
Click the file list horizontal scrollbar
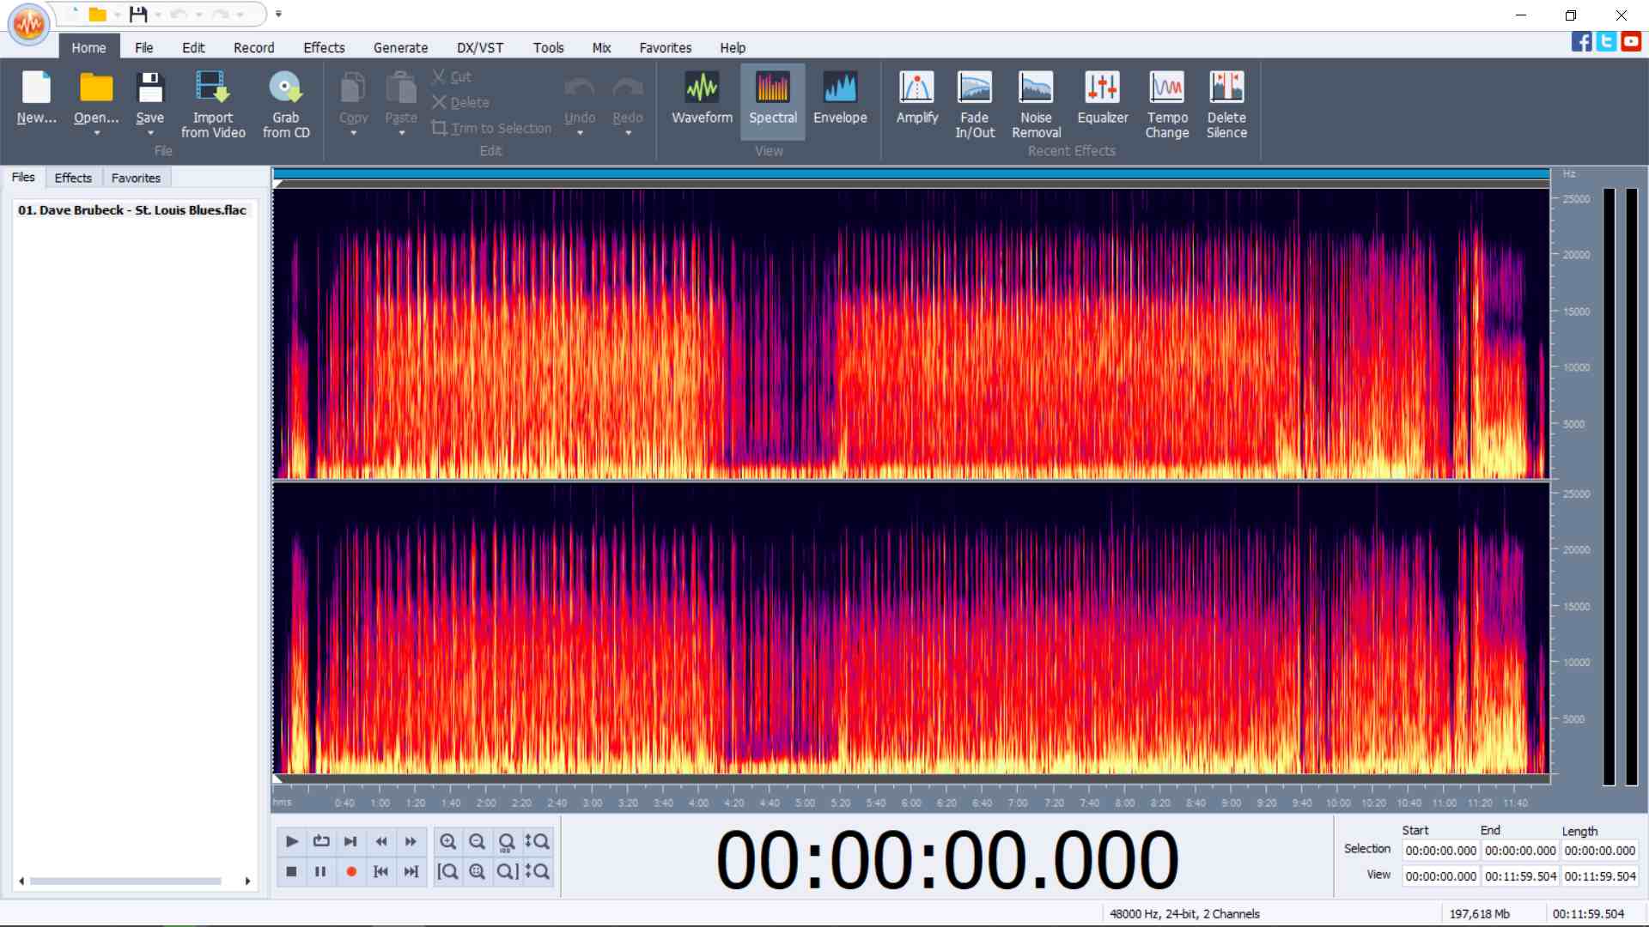pos(126,881)
